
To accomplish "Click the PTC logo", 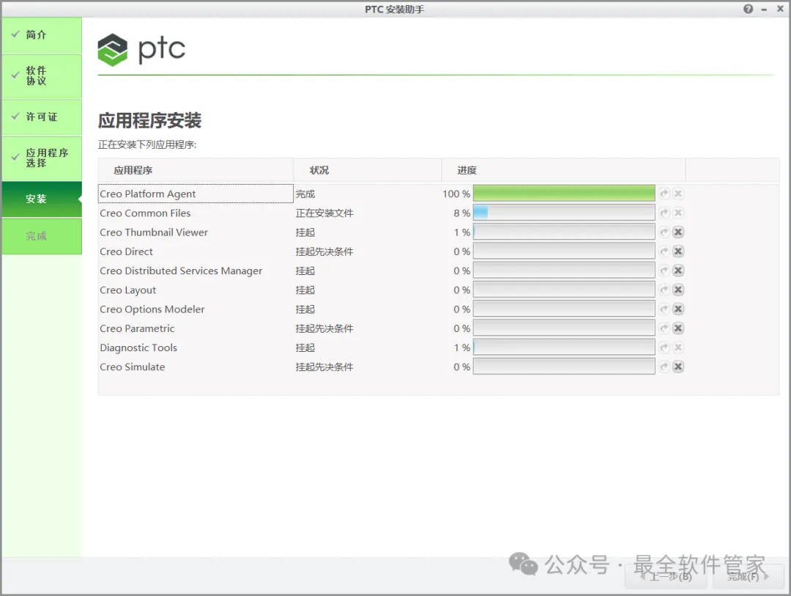I will pyautogui.click(x=141, y=50).
